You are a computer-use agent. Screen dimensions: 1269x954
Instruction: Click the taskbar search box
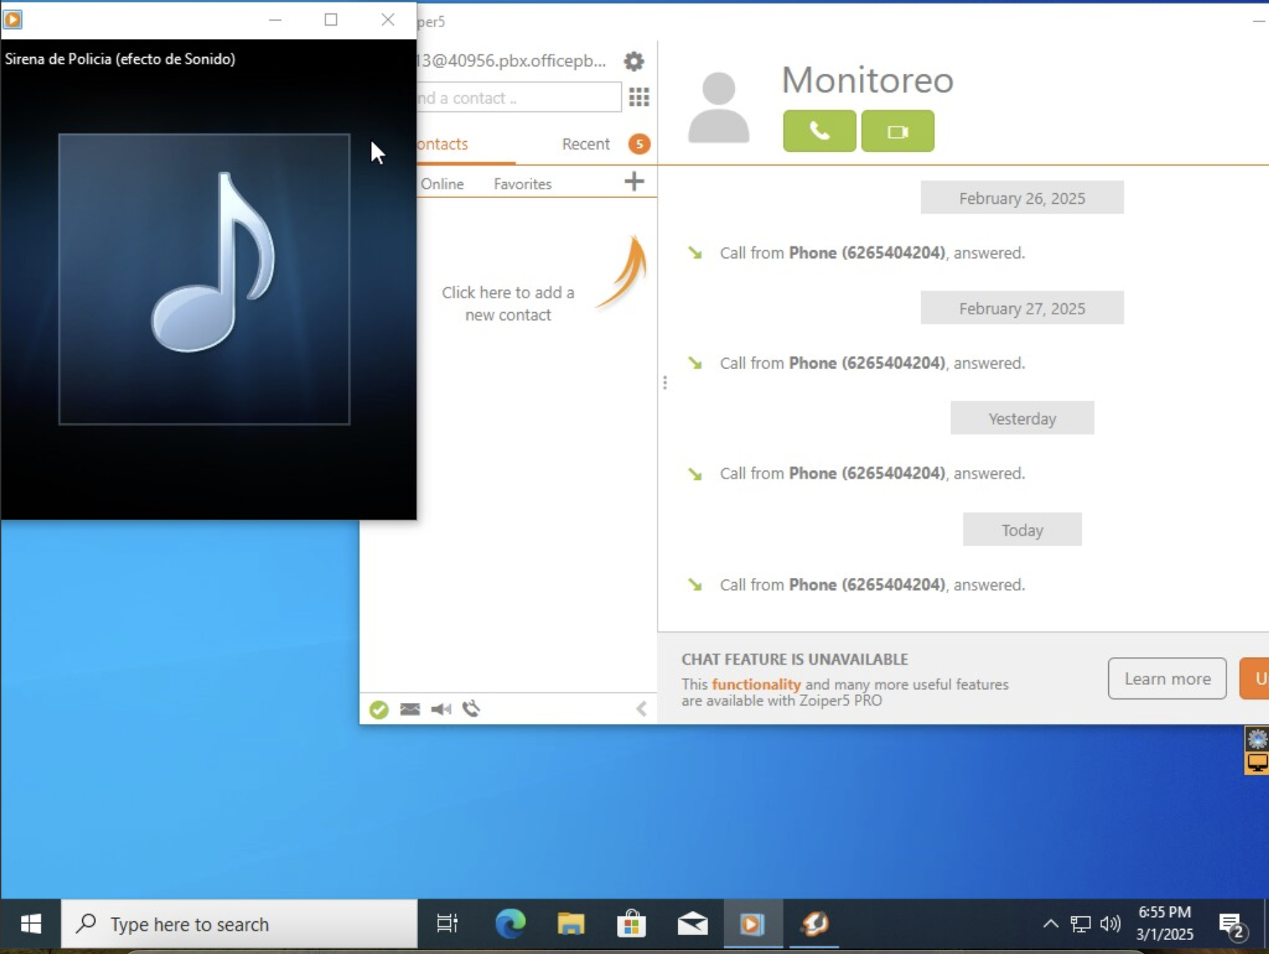pos(239,923)
